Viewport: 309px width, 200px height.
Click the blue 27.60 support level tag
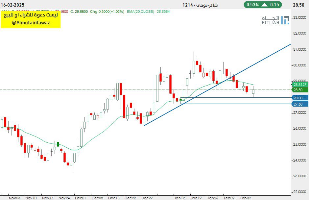tap(300, 104)
